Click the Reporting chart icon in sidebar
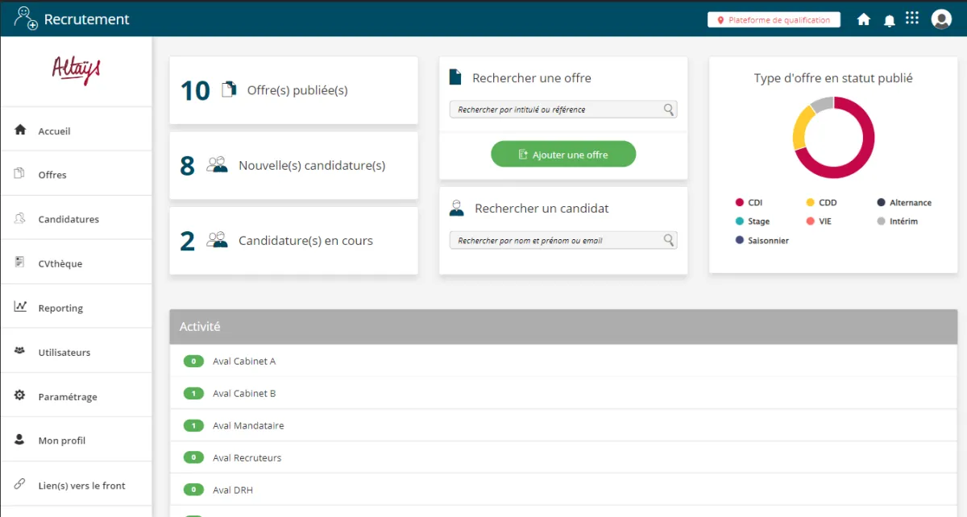Image resolution: width=967 pixels, height=517 pixels. pos(21,307)
